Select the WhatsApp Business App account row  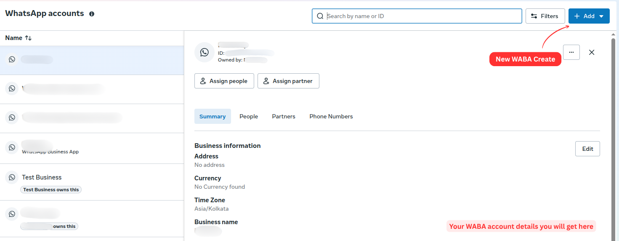pos(92,148)
